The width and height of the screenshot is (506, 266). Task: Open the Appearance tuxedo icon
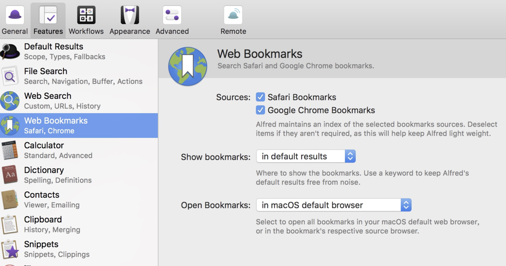click(x=130, y=15)
